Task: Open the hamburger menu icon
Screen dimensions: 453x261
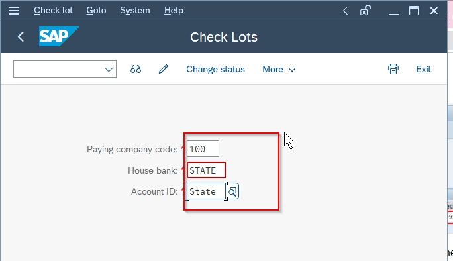Action: coord(14,11)
